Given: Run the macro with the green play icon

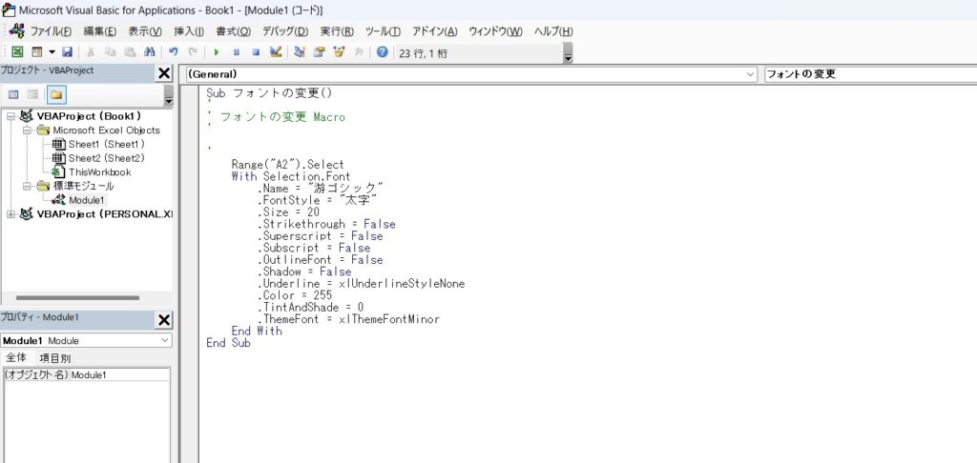Looking at the screenshot, I should pyautogui.click(x=217, y=52).
